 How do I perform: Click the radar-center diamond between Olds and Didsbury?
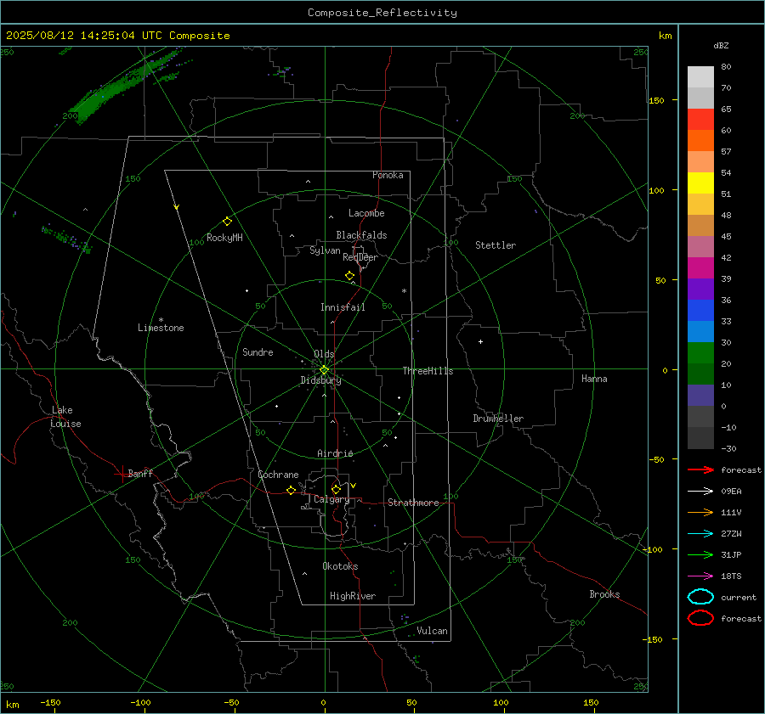click(324, 370)
